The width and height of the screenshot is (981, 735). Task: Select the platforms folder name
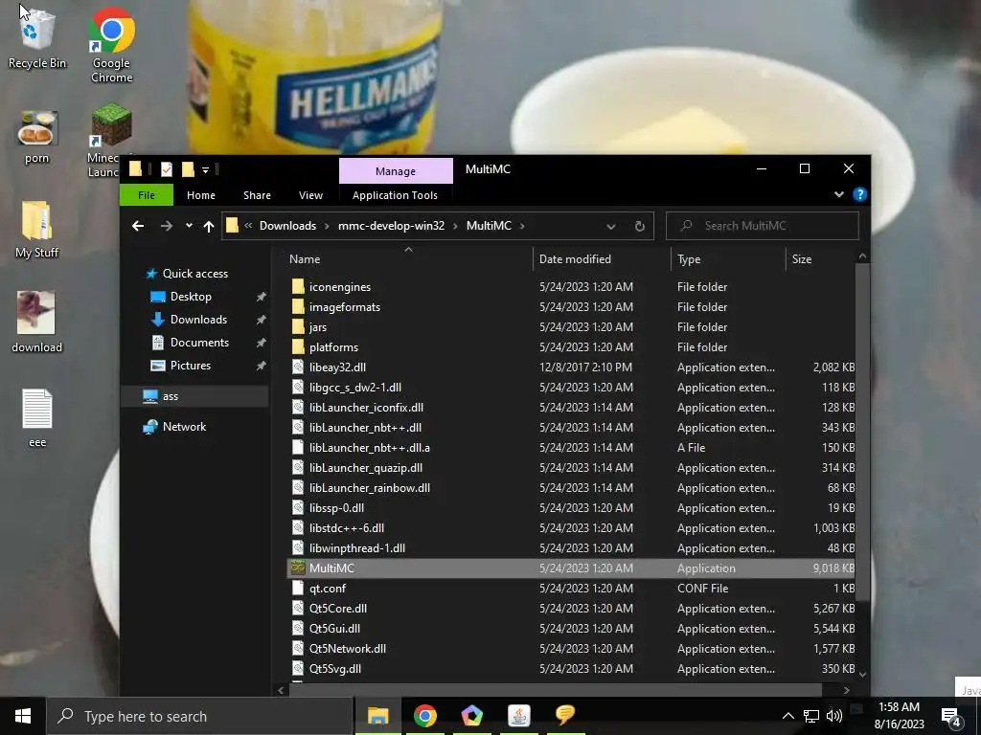(x=333, y=346)
